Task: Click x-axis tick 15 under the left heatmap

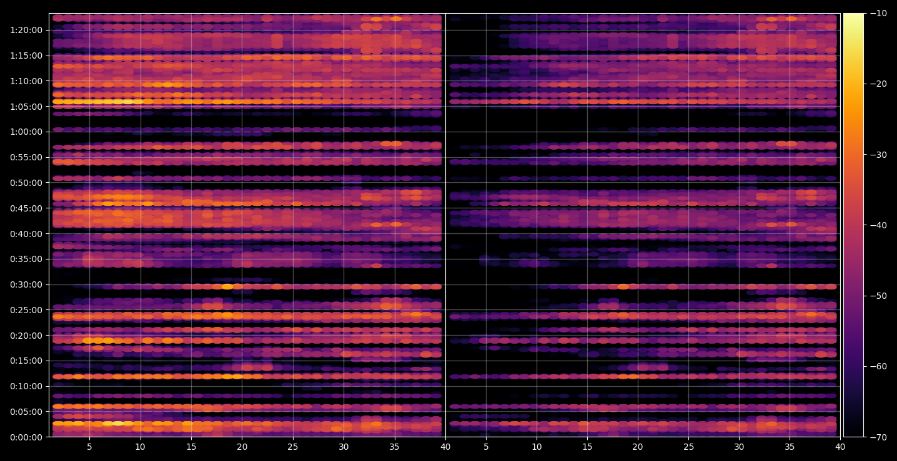Action: click(x=191, y=447)
